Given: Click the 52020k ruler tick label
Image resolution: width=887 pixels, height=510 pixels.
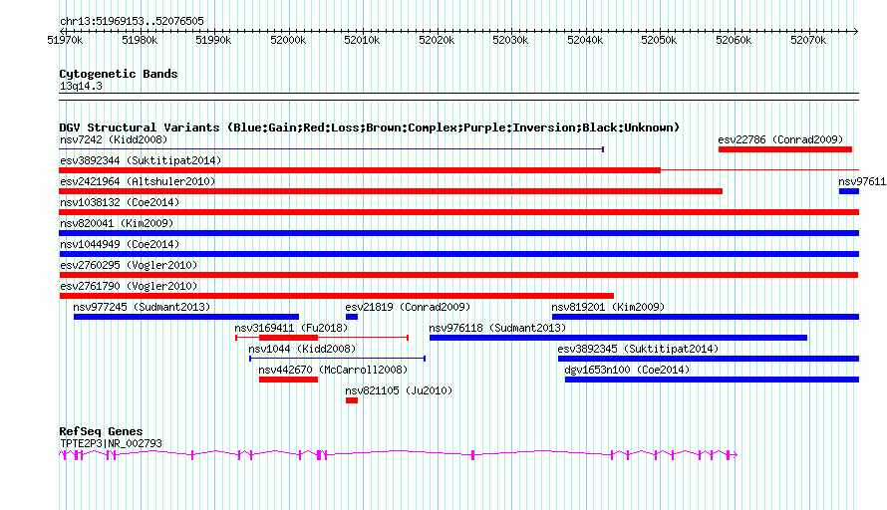Looking at the screenshot, I should [x=437, y=40].
